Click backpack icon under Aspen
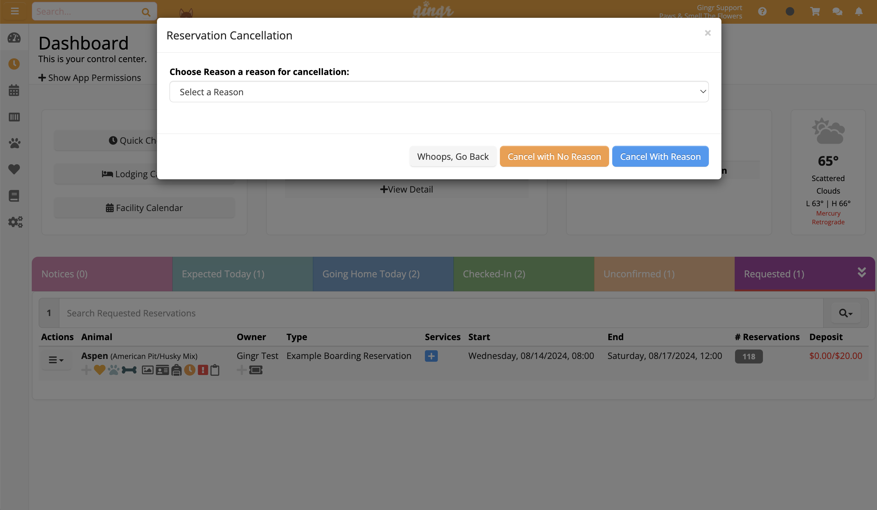The height and width of the screenshot is (510, 877). (177, 370)
